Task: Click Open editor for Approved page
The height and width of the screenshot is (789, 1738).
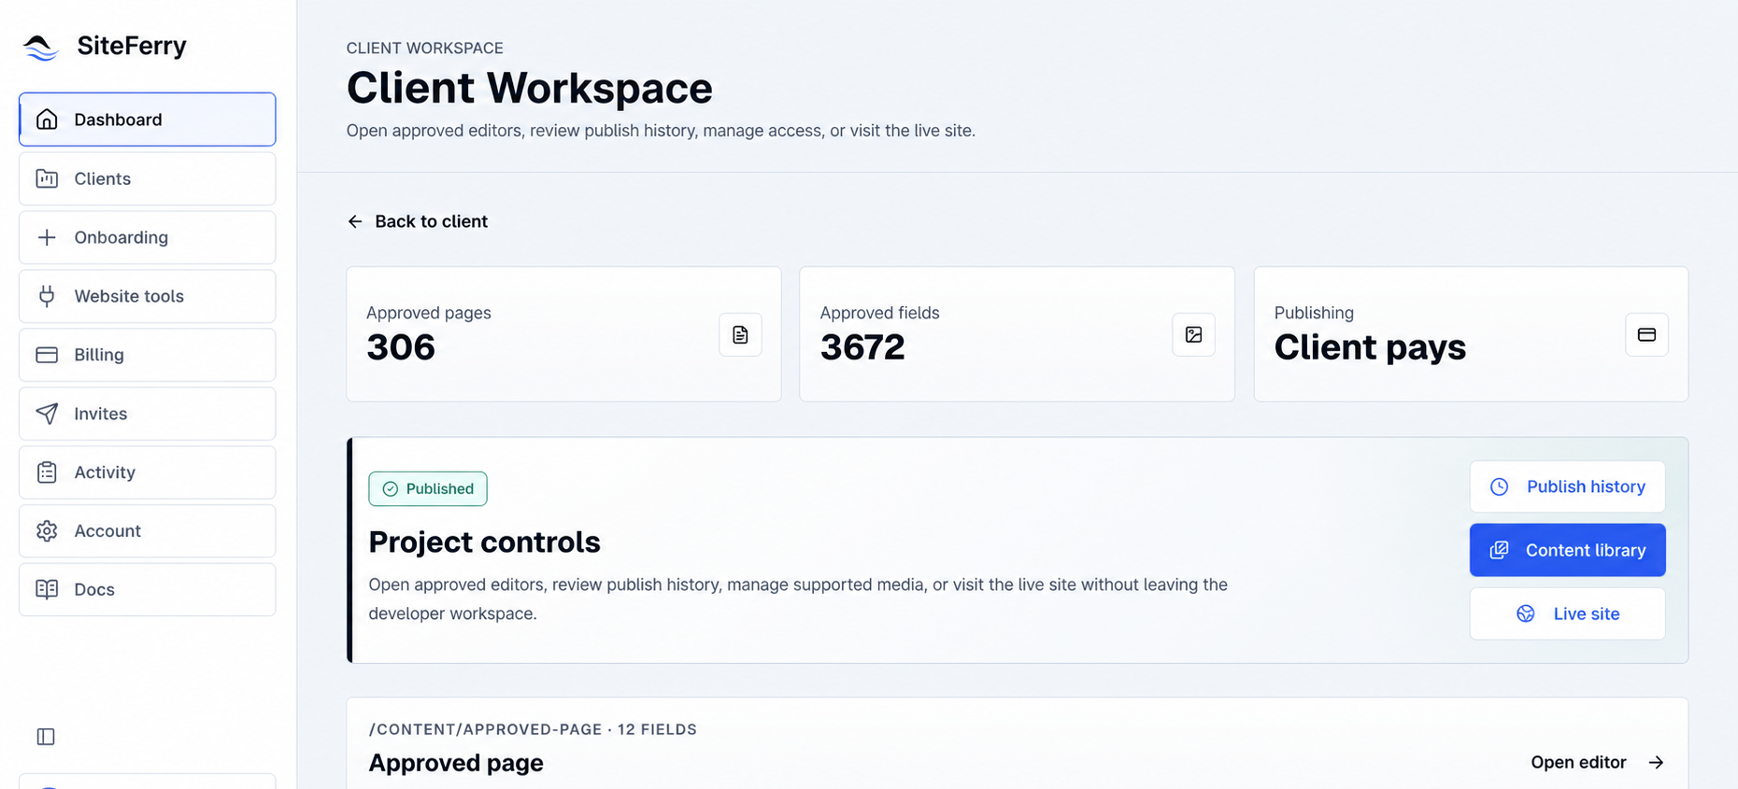Action: coord(1597,763)
